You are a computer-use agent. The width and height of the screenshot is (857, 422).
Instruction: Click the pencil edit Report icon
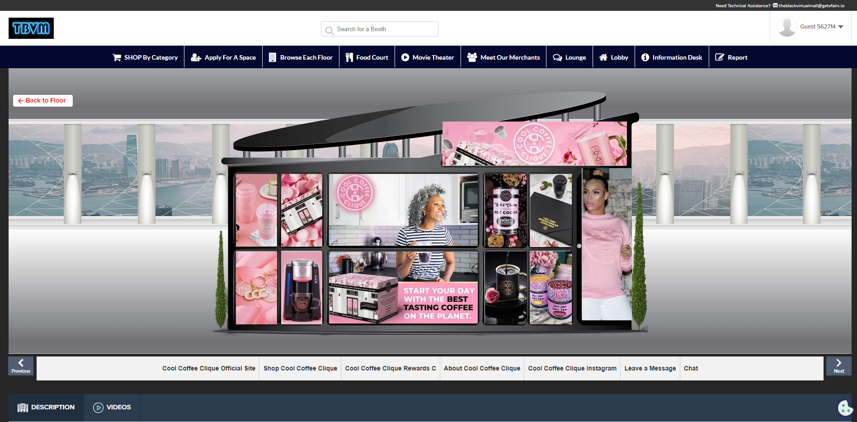coord(720,57)
